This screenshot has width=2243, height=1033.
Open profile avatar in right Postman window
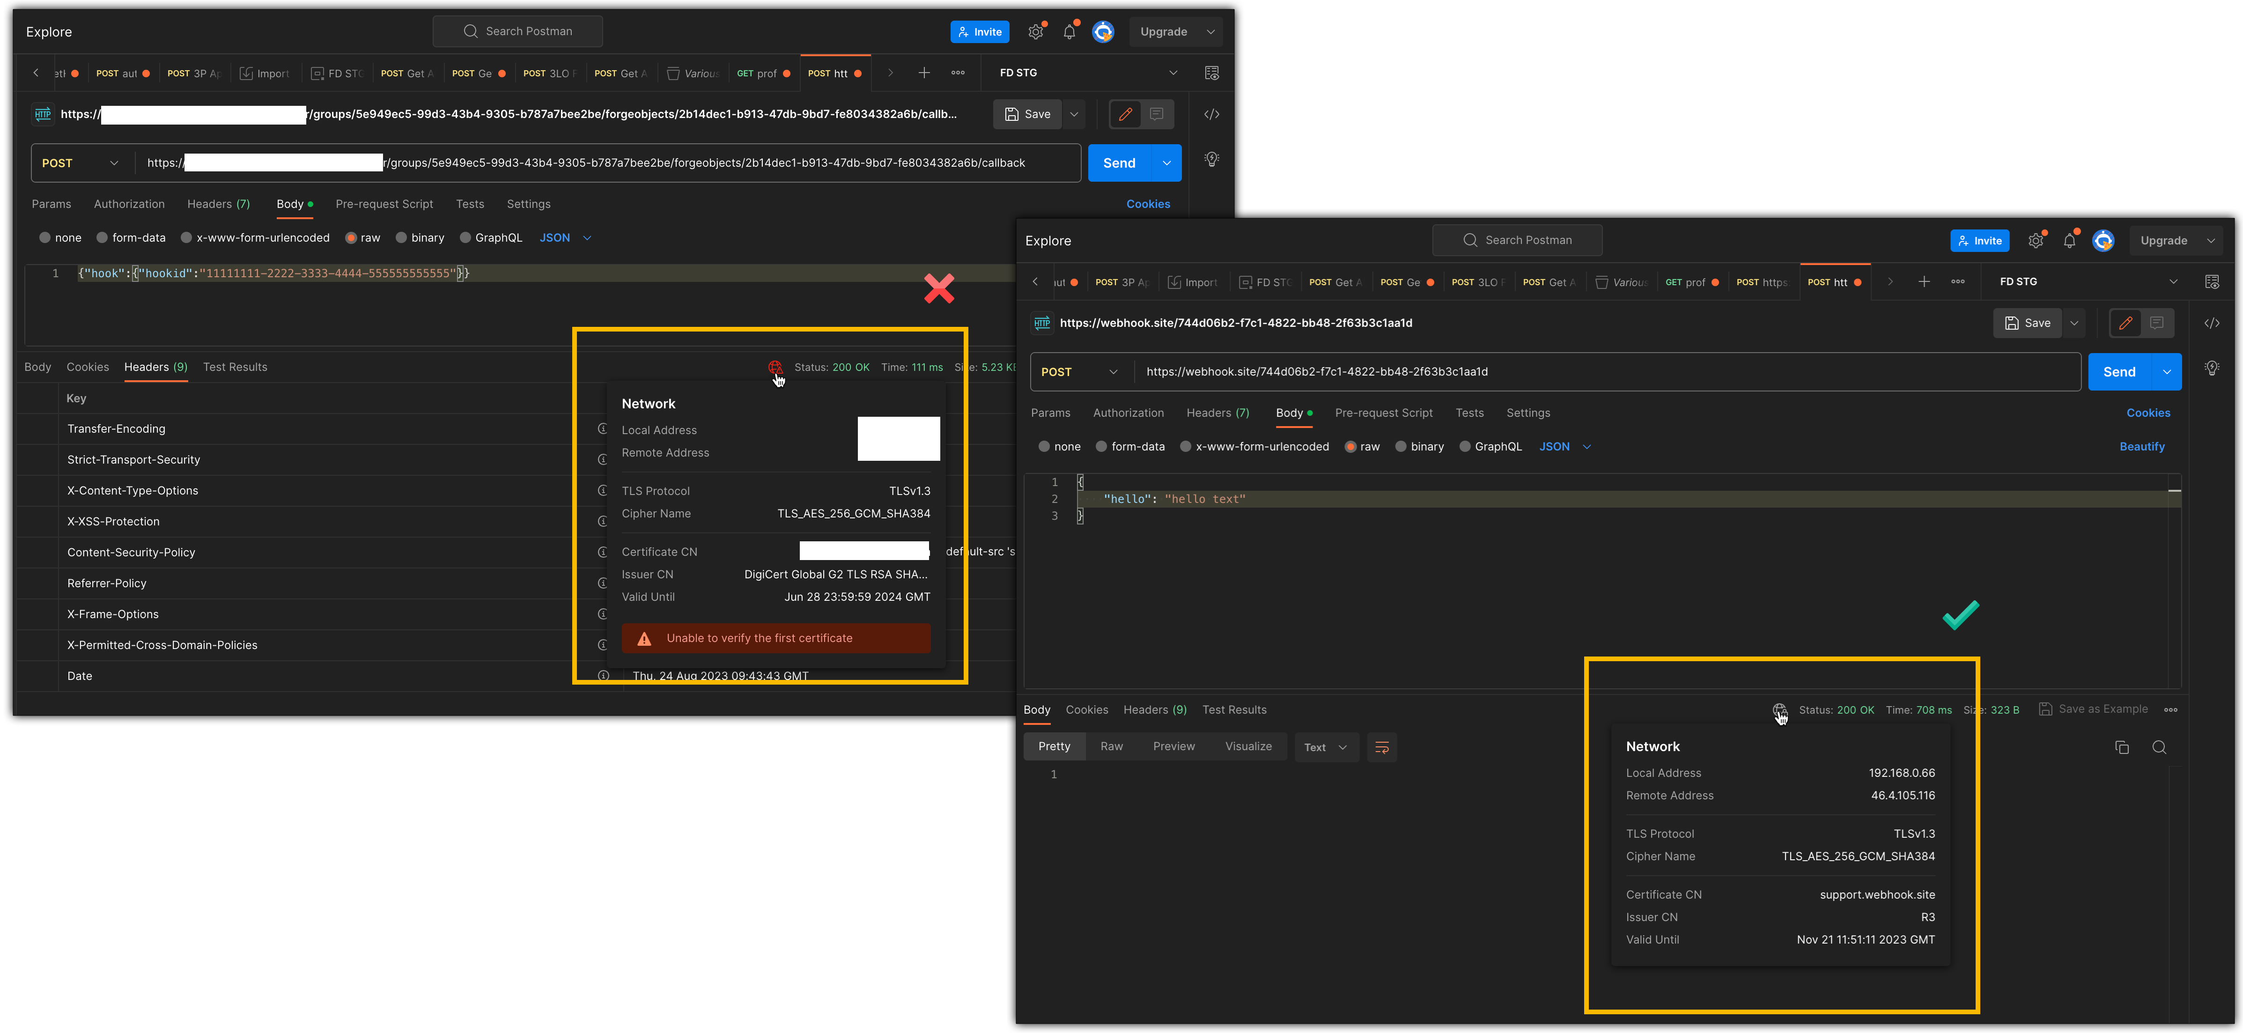(2103, 240)
